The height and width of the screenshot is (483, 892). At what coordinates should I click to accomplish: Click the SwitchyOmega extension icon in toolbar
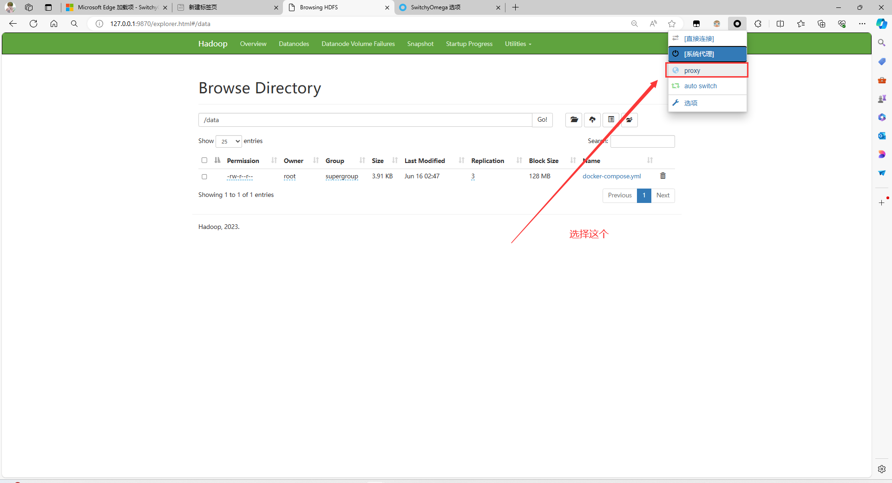coord(737,24)
